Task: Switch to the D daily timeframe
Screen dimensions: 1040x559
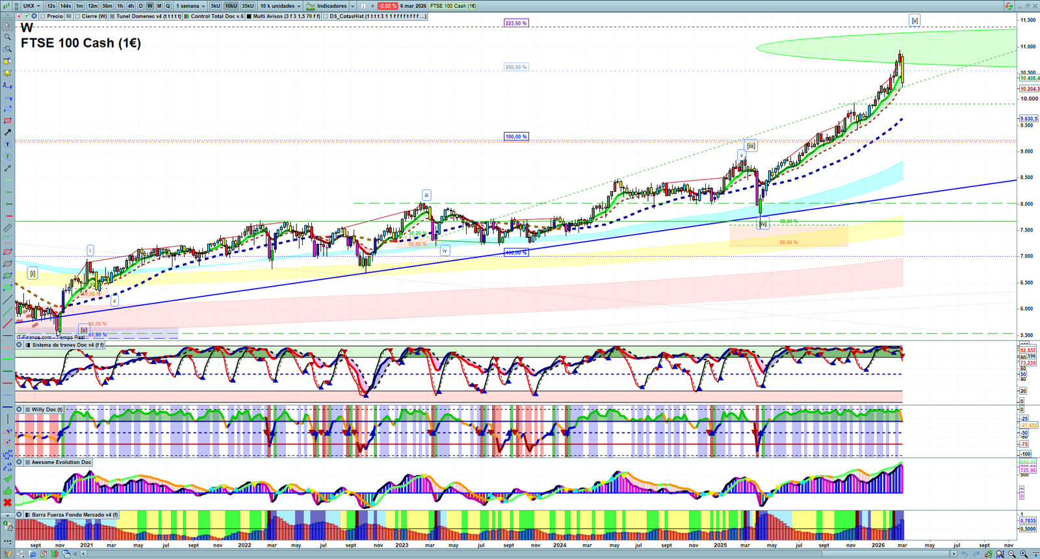Action: [140, 6]
